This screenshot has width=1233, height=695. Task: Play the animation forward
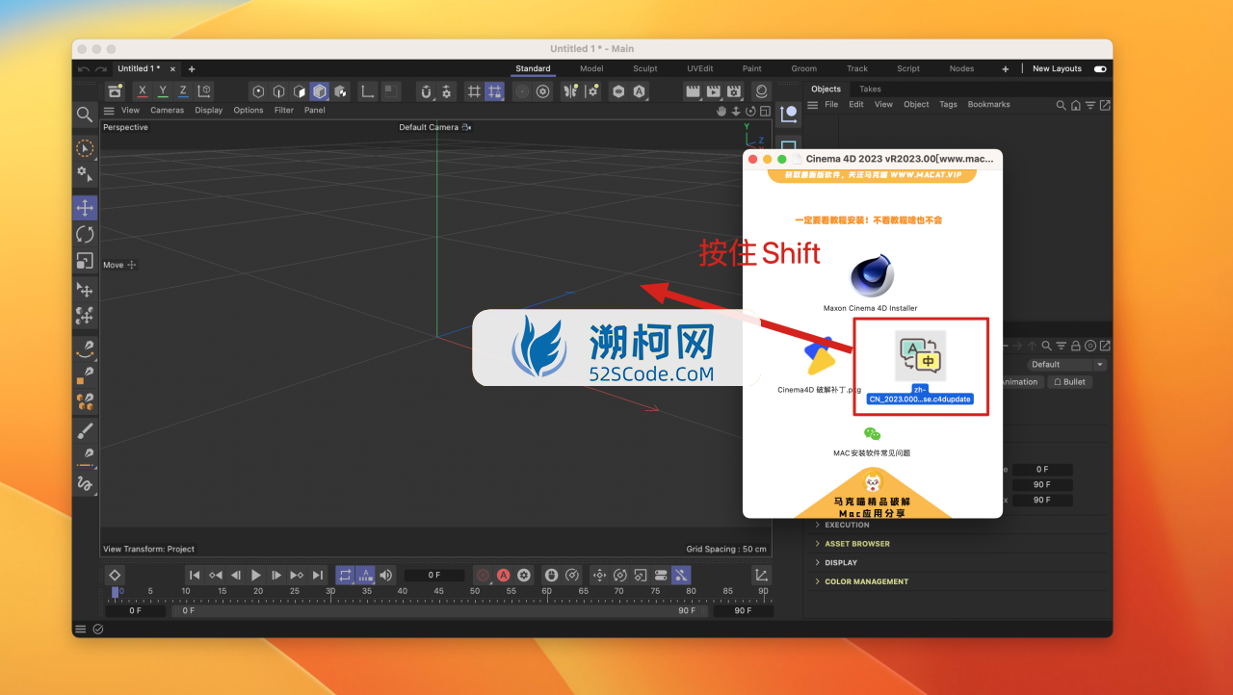click(x=256, y=575)
